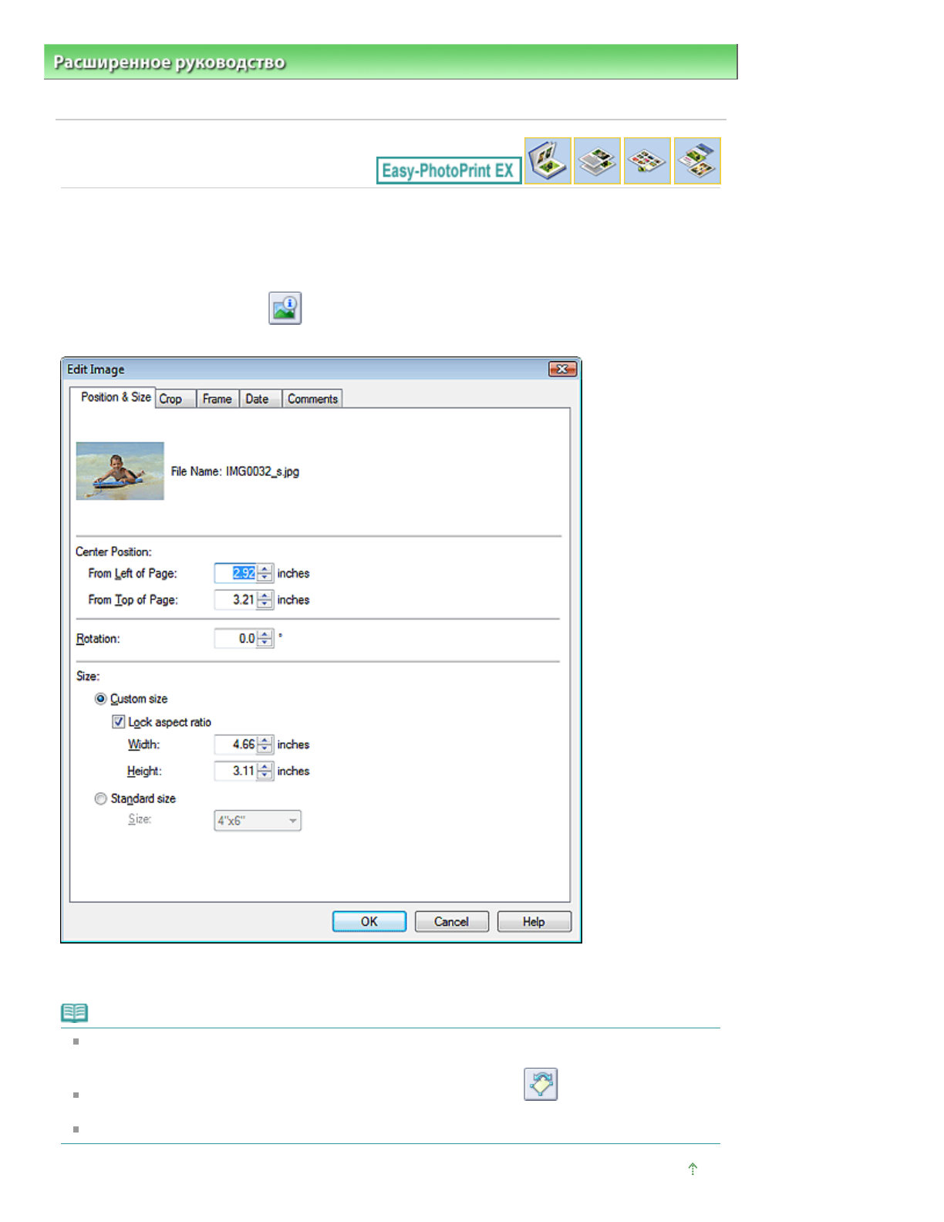
Task: Click the From Left of Page field
Action: [236, 573]
